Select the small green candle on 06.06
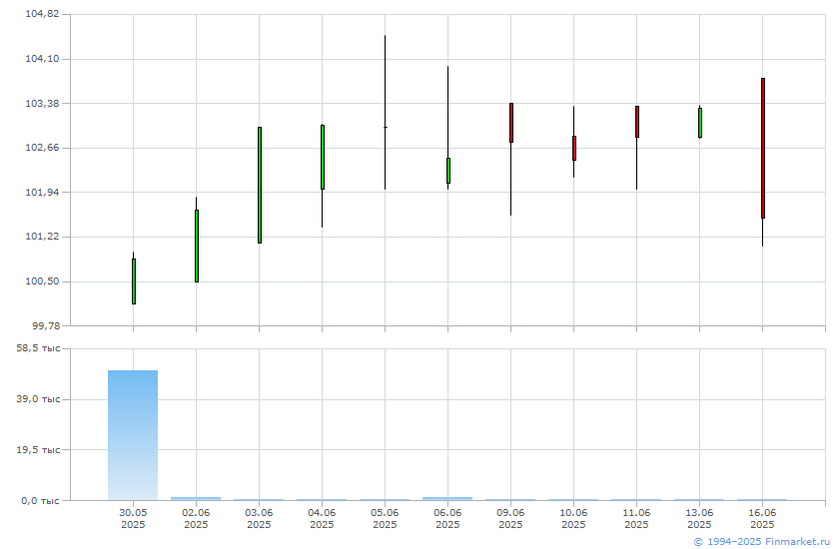This screenshot has height=549, width=839. [448, 171]
